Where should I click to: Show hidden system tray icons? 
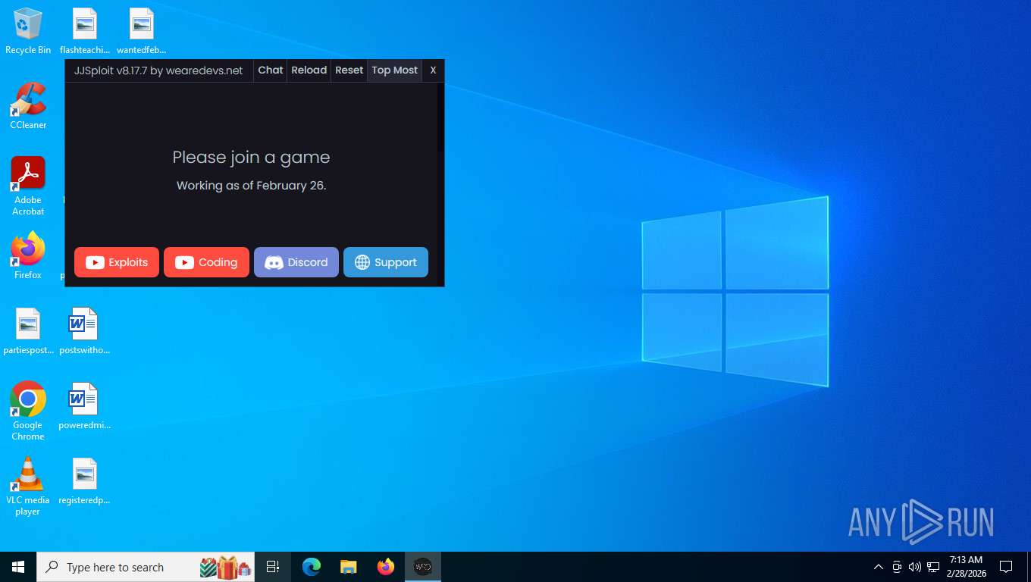coord(879,567)
